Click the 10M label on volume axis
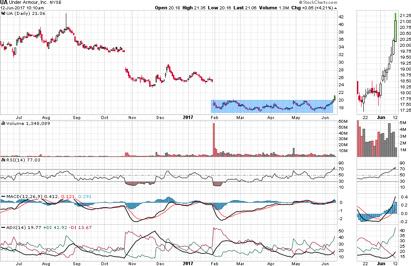Viewport: 411px width, 266px height. (343, 151)
